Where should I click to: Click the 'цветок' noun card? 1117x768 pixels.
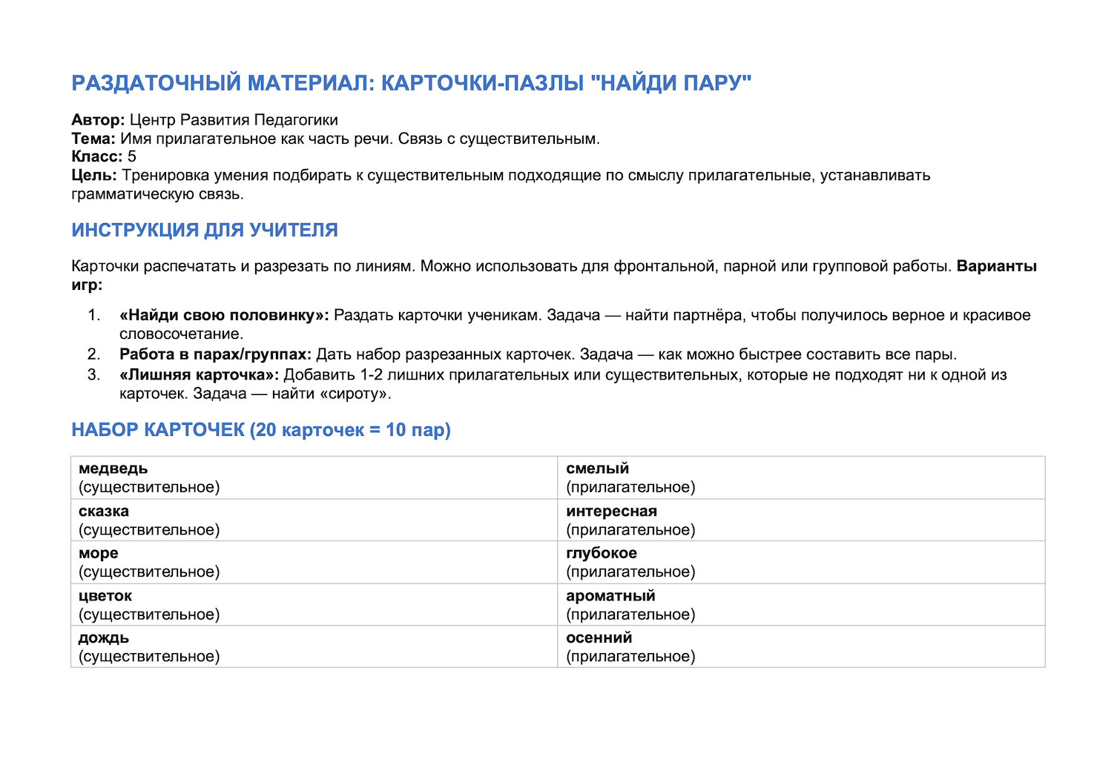point(314,604)
